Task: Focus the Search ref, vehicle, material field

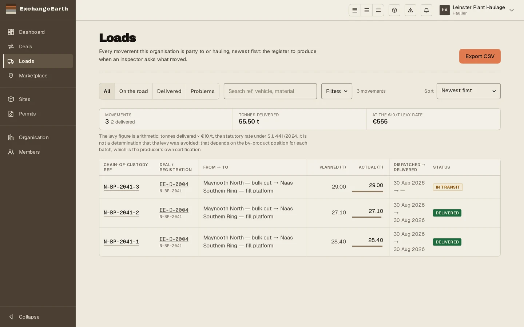Action: pos(270,91)
